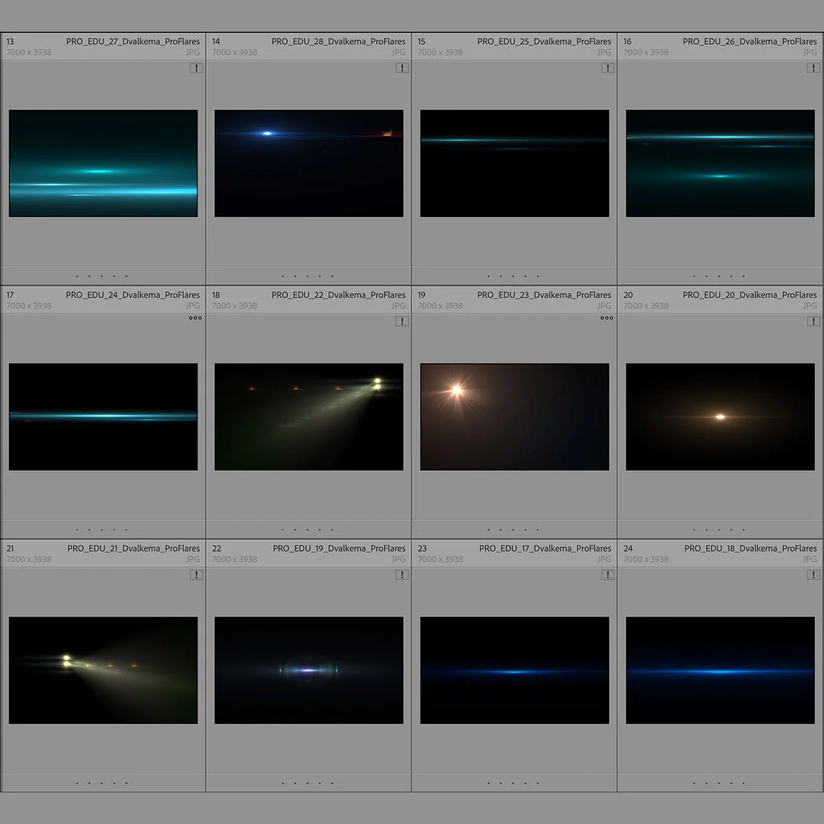This screenshot has width=824, height=824.
Task: Select the PRO_EDU_19 anamorphic flare thumbnail
Action: tap(309, 670)
